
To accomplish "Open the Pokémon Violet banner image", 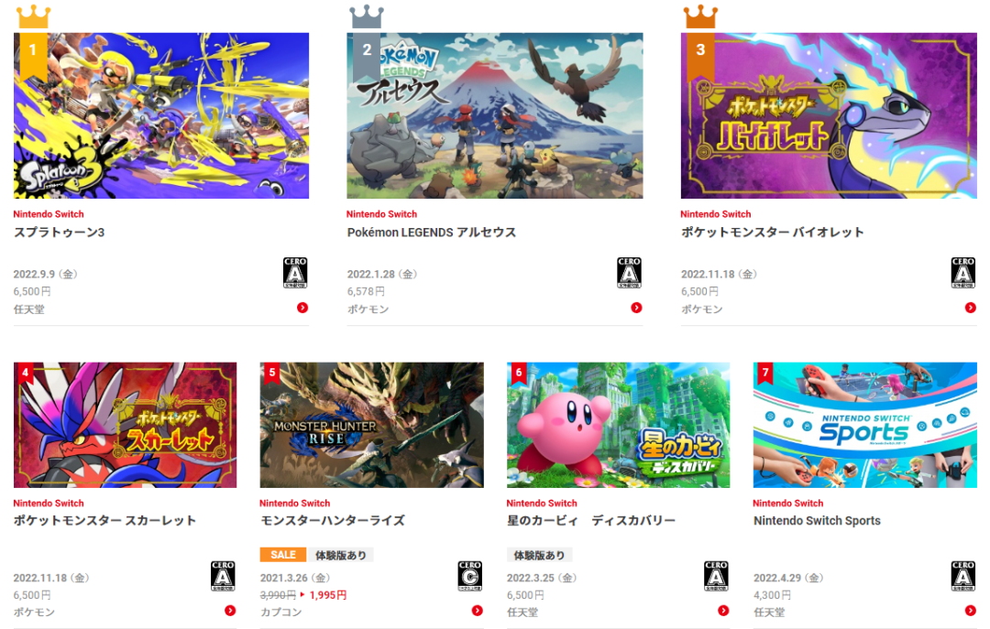I will pos(829,115).
